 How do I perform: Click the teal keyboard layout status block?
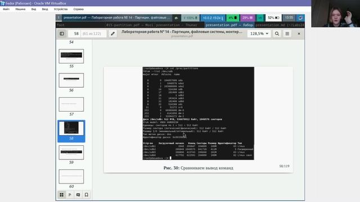click(x=260, y=17)
